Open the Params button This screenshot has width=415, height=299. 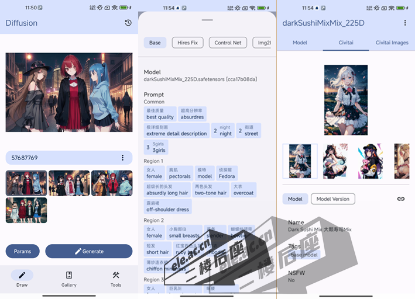[22, 251]
